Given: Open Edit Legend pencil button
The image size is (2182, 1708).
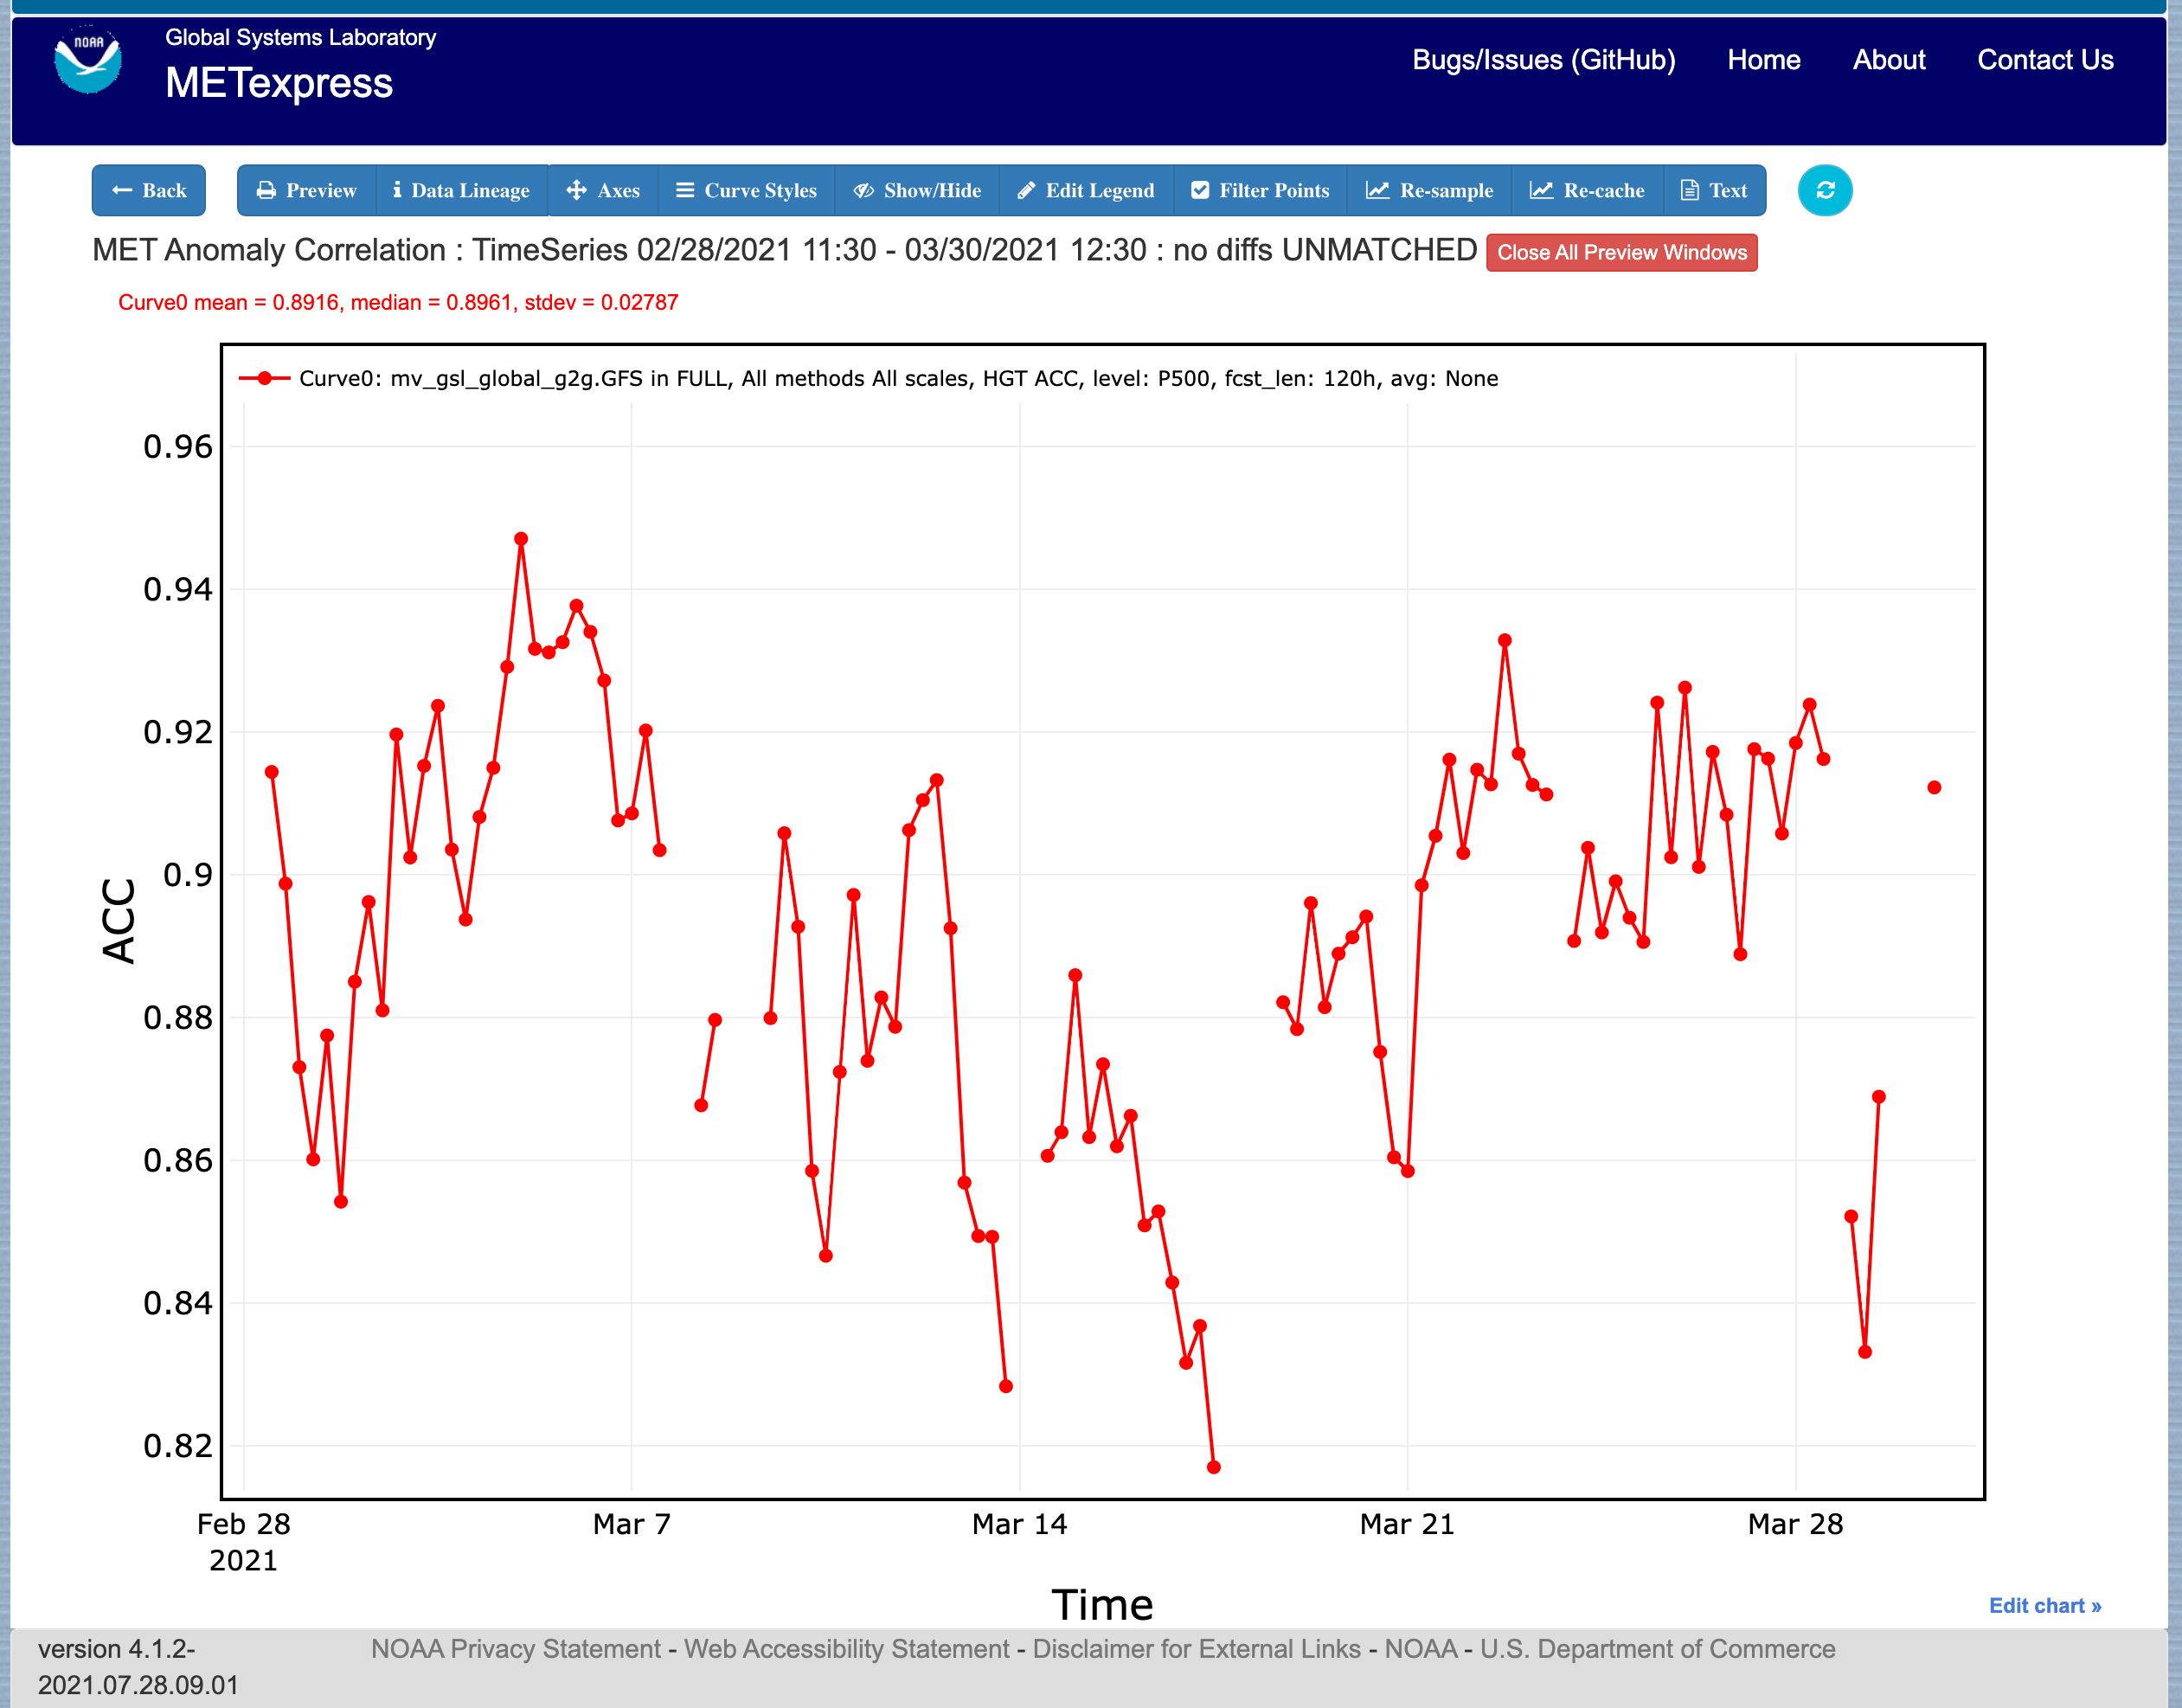Looking at the screenshot, I should pyautogui.click(x=1086, y=190).
